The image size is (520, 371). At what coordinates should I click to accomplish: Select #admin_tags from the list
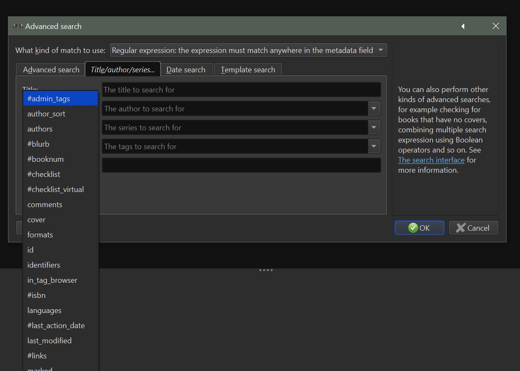(61, 99)
